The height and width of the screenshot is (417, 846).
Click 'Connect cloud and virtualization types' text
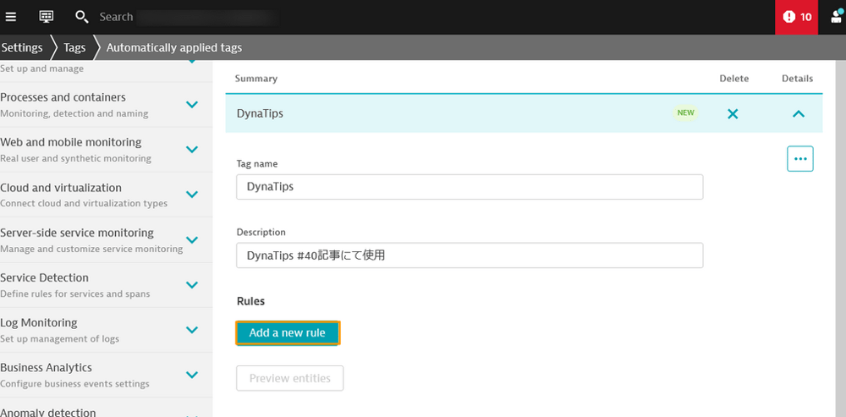tap(84, 203)
